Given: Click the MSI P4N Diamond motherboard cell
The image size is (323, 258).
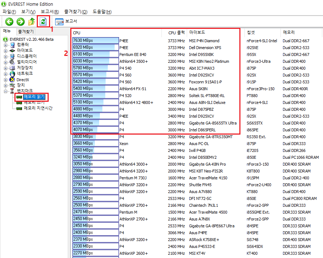Looking at the screenshot, I should (x=204, y=41).
